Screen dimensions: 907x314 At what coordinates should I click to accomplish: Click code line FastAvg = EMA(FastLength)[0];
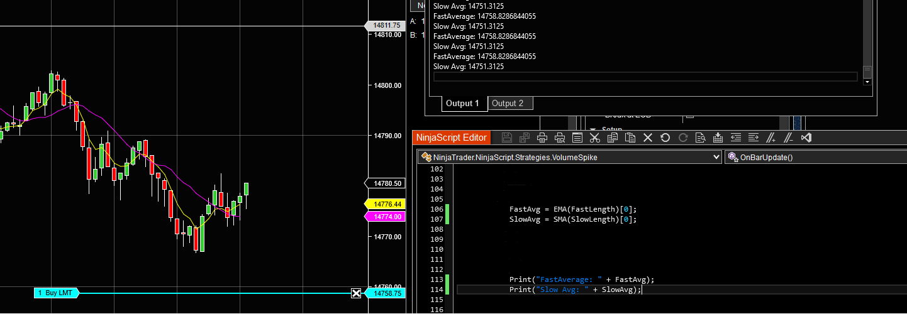pos(573,209)
